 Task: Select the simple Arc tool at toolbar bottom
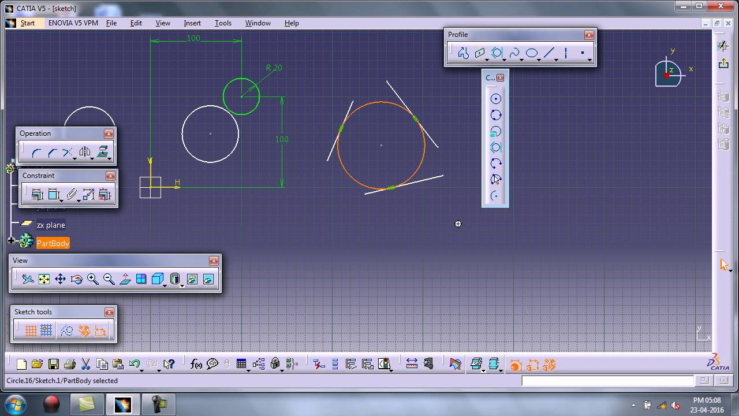tap(495, 196)
